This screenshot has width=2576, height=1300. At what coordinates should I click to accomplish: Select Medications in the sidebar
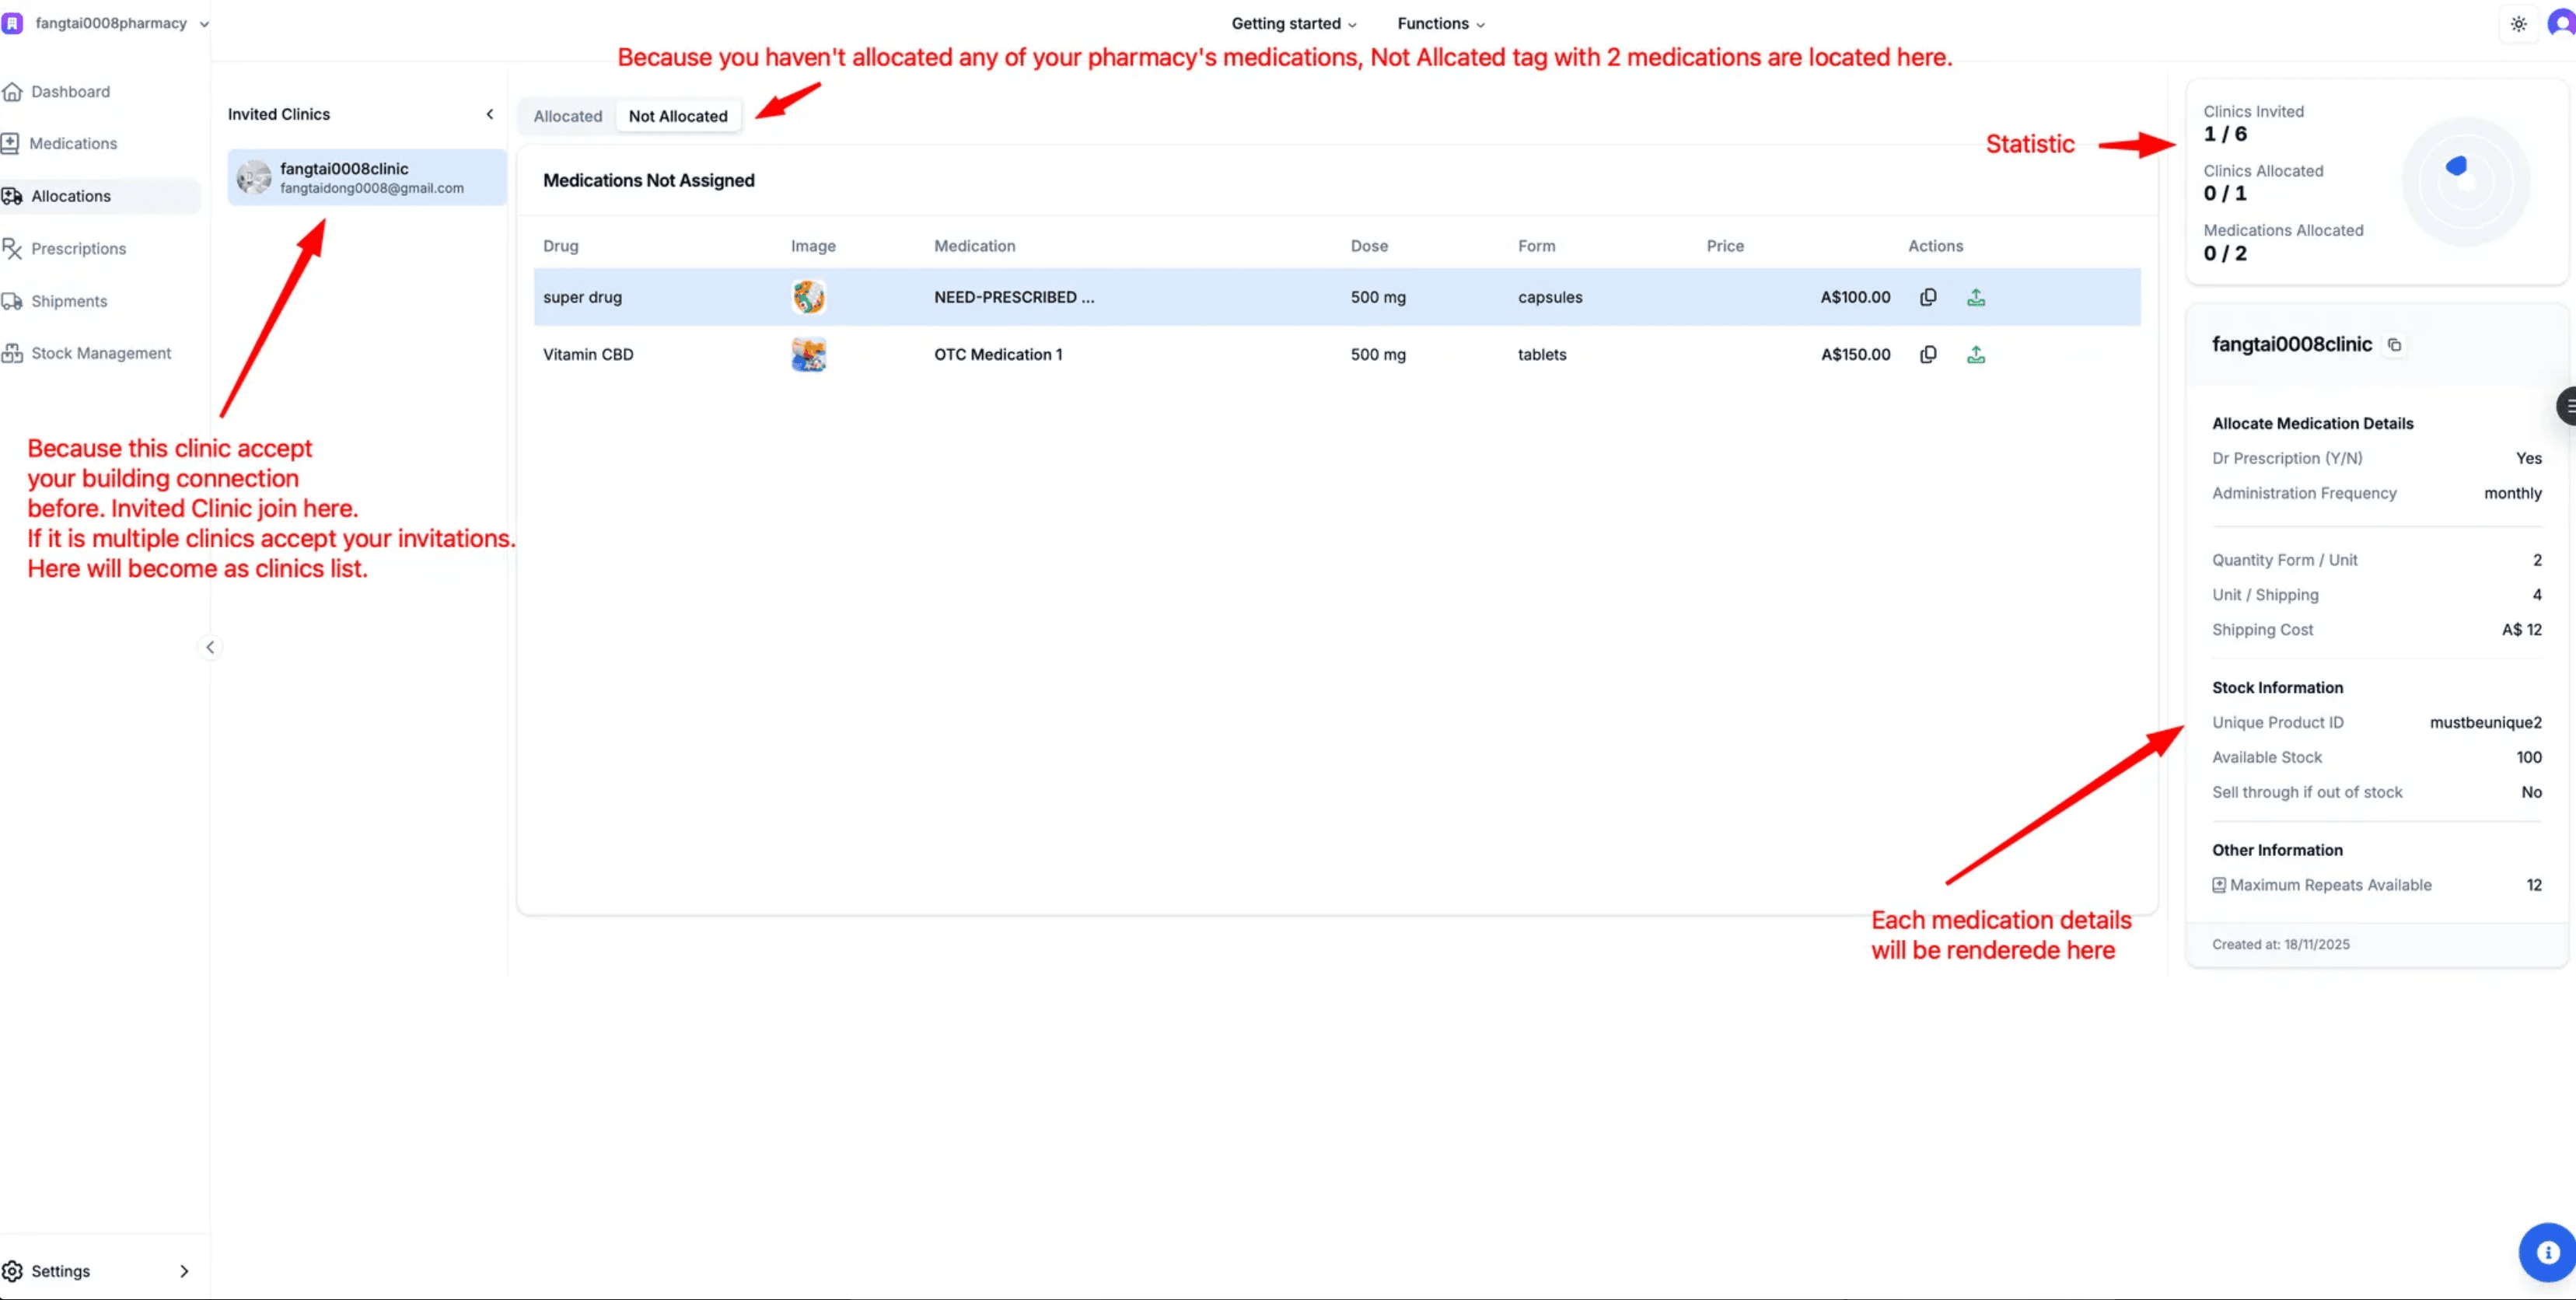[72, 143]
